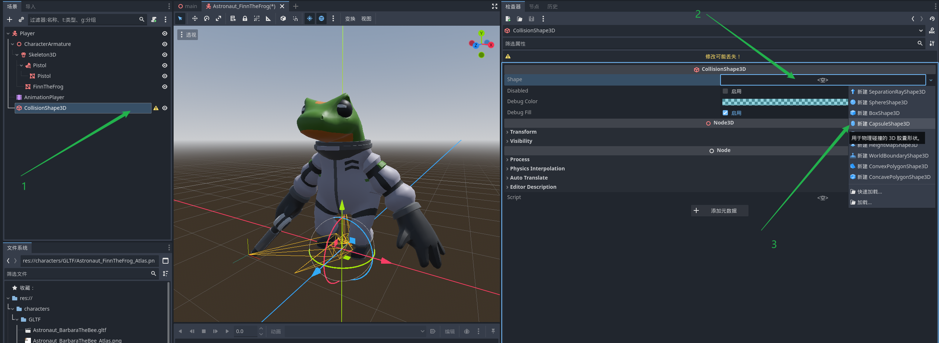Open the 透视 viewport menu
This screenshot has width=939, height=343.
click(188, 35)
